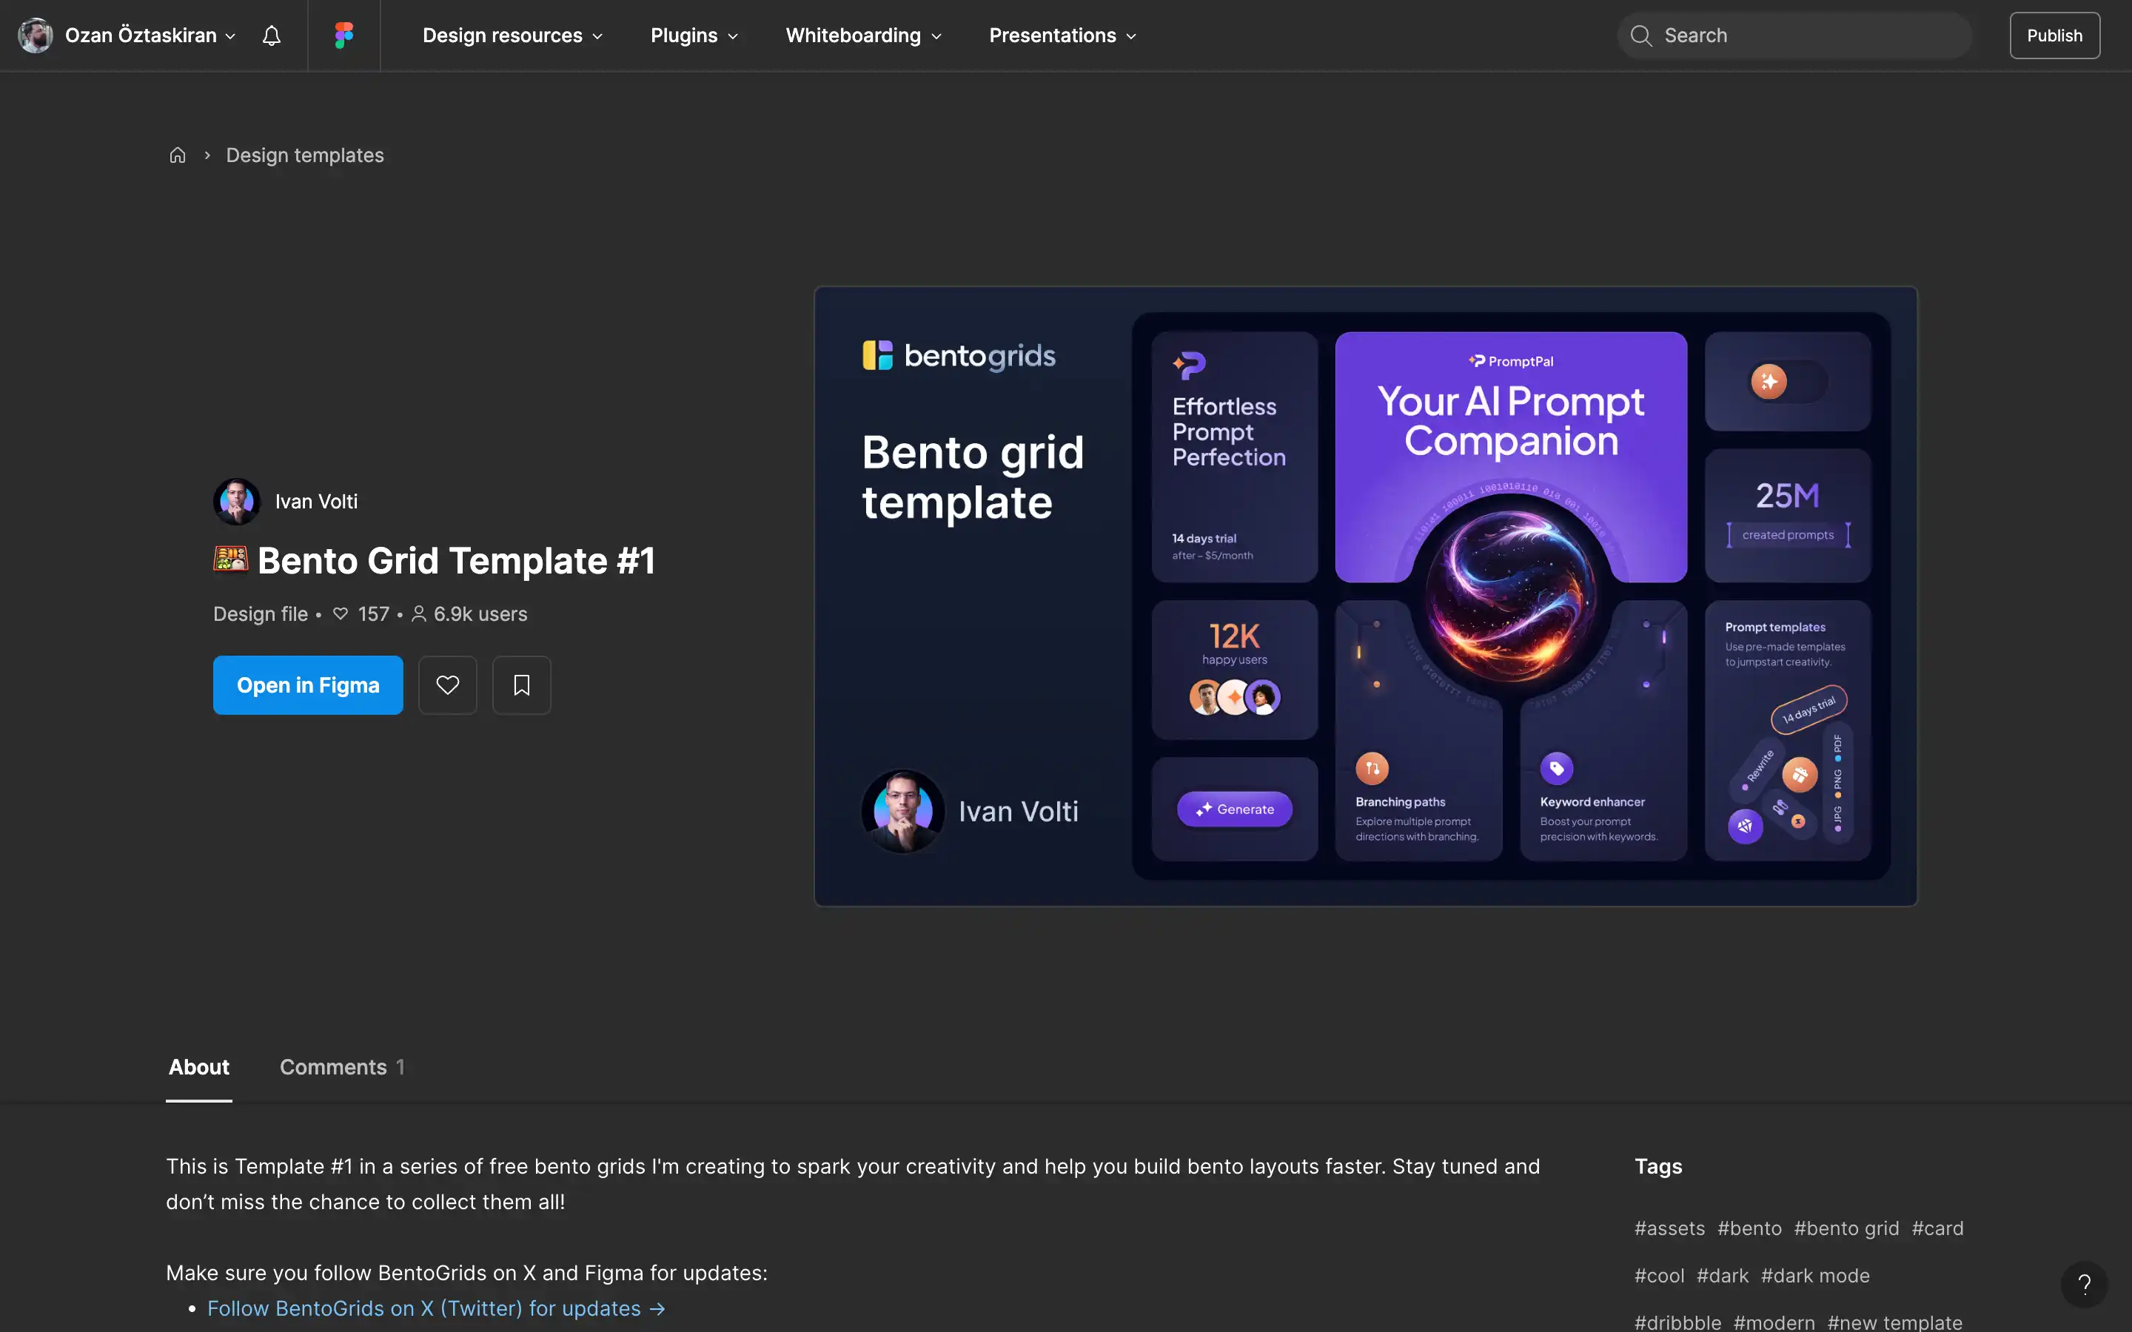Click Ivan Volti's avatar beside the author name
This screenshot has width=2132, height=1332.
click(x=236, y=501)
